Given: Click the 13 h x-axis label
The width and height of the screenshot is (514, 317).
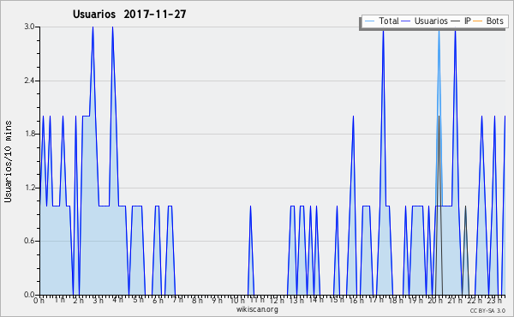Looking at the screenshot, I should (x=296, y=300).
